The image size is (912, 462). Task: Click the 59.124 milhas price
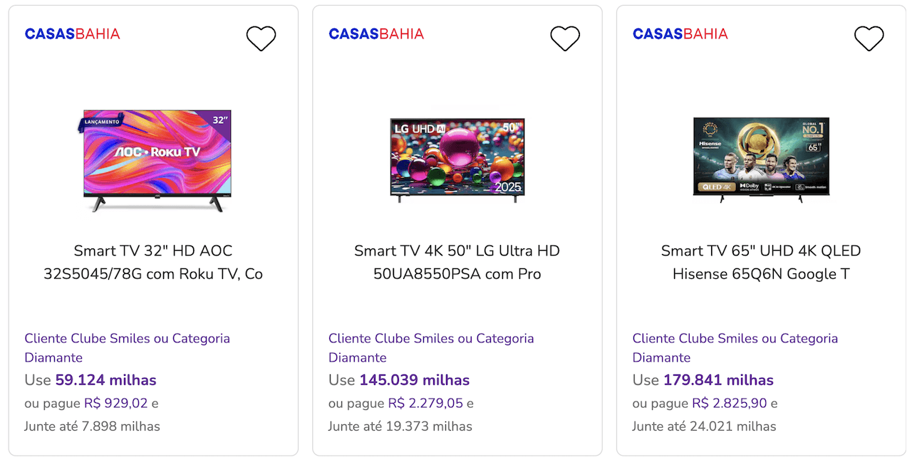[105, 380]
